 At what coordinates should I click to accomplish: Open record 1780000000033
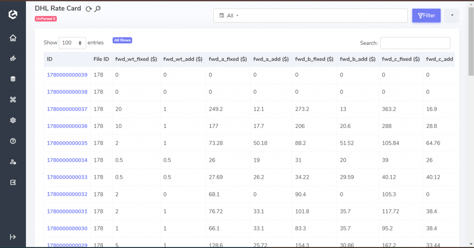[67, 177]
